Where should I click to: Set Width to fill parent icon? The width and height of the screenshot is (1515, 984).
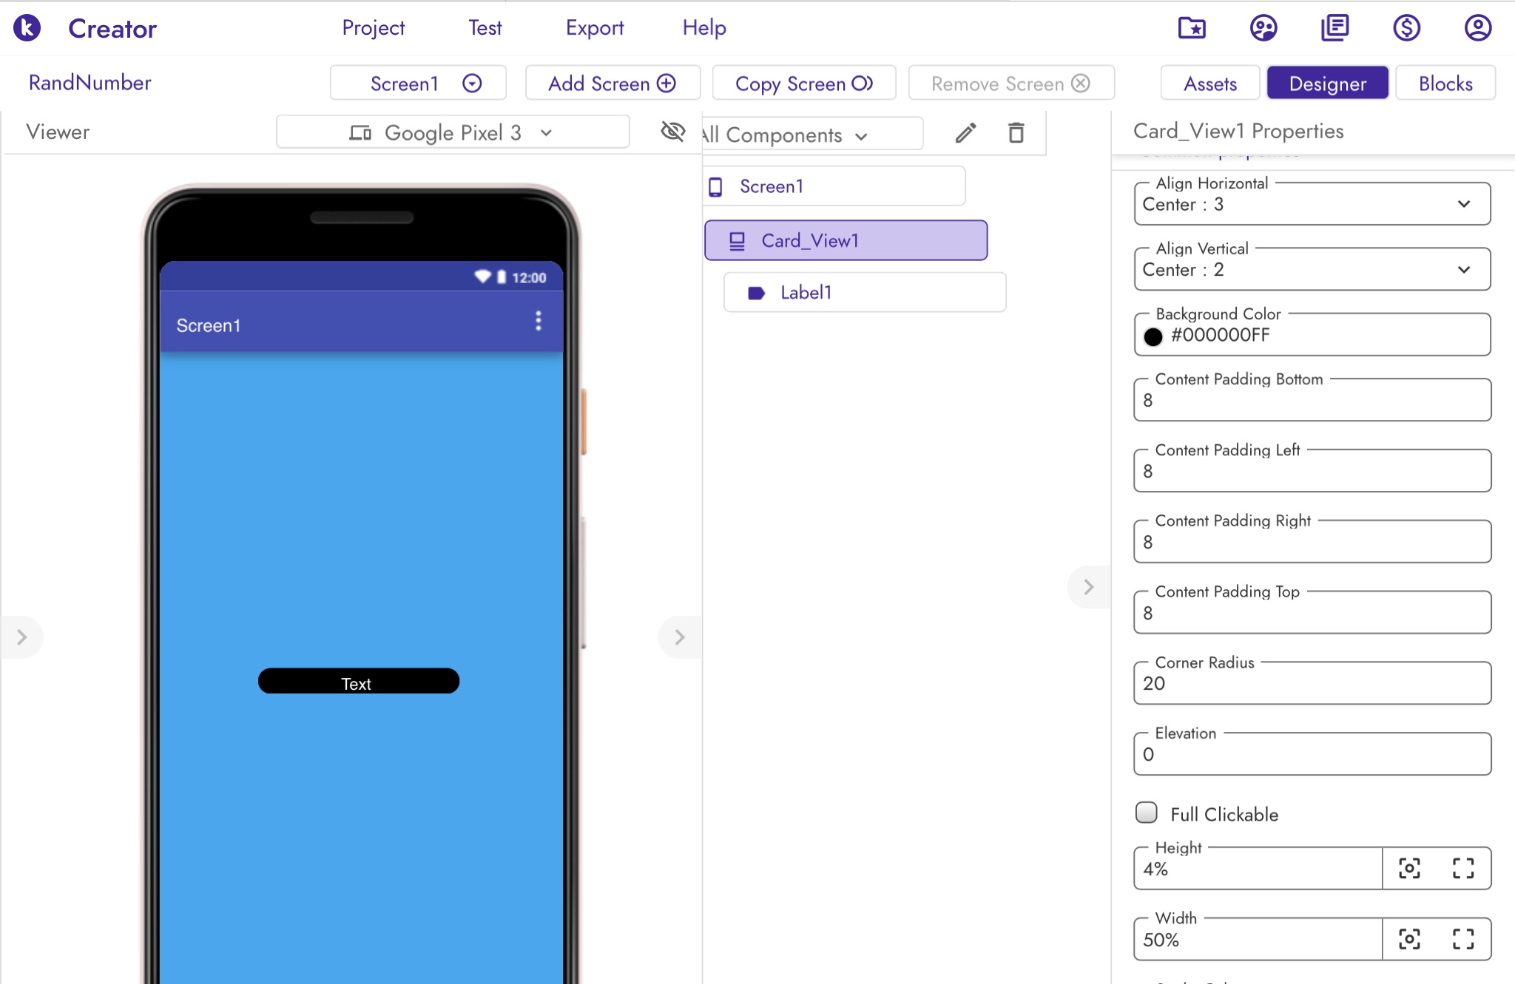(1463, 940)
